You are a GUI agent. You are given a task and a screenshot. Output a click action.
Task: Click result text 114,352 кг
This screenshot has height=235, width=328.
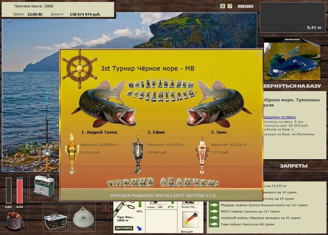click(x=166, y=145)
